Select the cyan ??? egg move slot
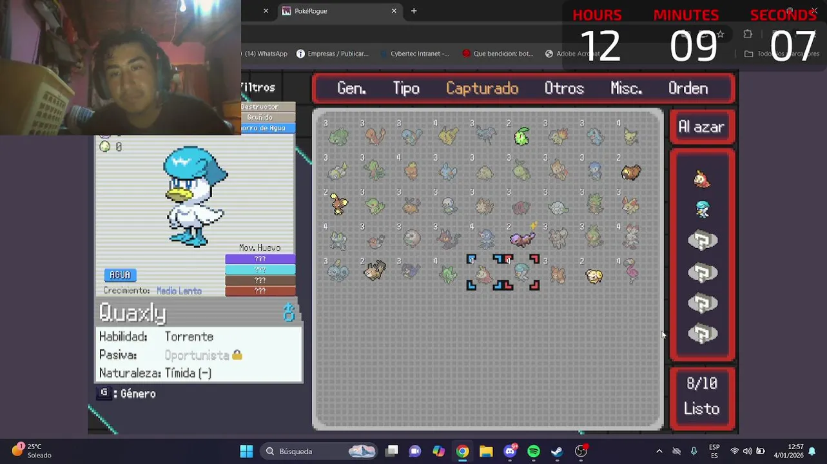The width and height of the screenshot is (827, 464). (x=260, y=269)
